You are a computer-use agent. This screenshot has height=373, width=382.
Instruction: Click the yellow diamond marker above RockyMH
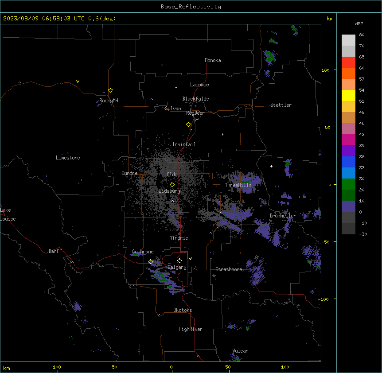click(x=110, y=90)
